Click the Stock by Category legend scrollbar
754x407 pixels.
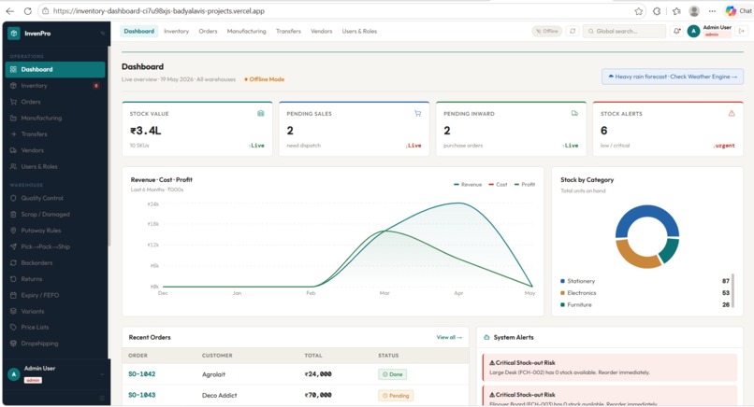[732, 291]
